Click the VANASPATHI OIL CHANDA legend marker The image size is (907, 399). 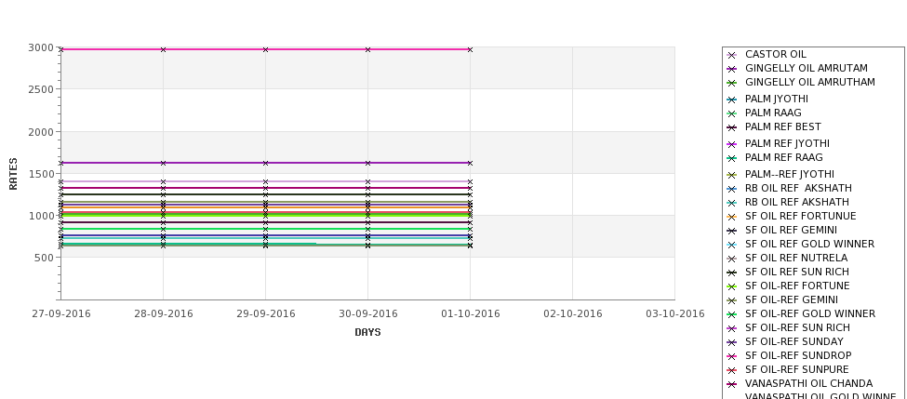pyautogui.click(x=731, y=384)
